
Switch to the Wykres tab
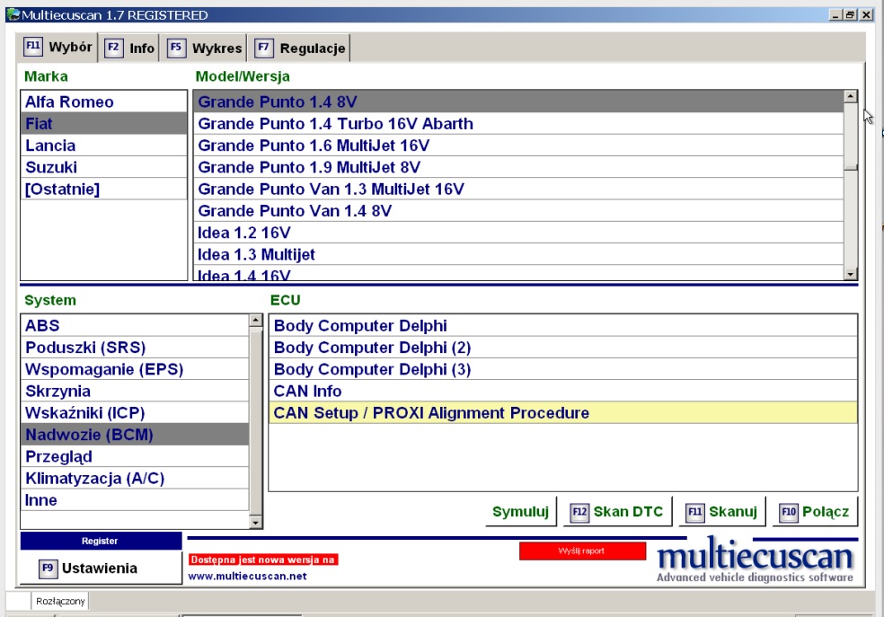tap(206, 48)
